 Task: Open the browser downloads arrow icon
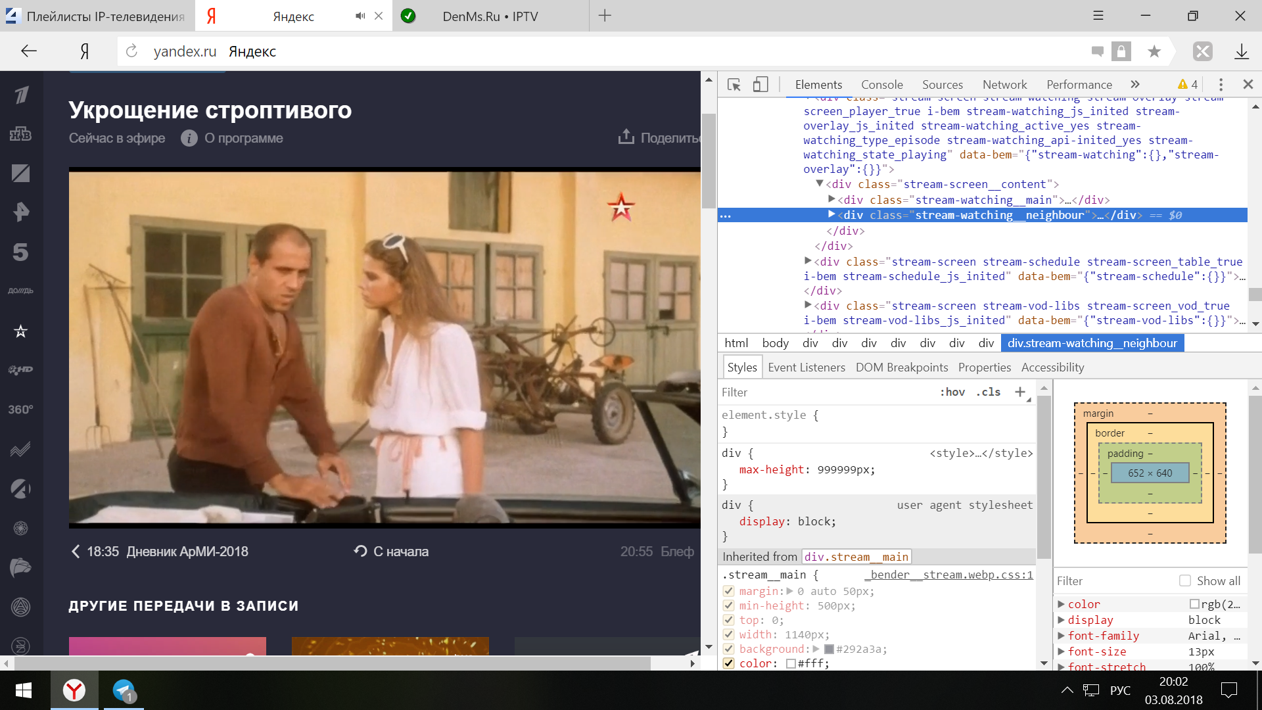pos(1242,51)
